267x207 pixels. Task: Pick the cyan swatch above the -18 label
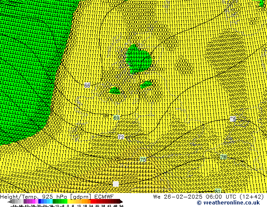click(x=51, y=202)
